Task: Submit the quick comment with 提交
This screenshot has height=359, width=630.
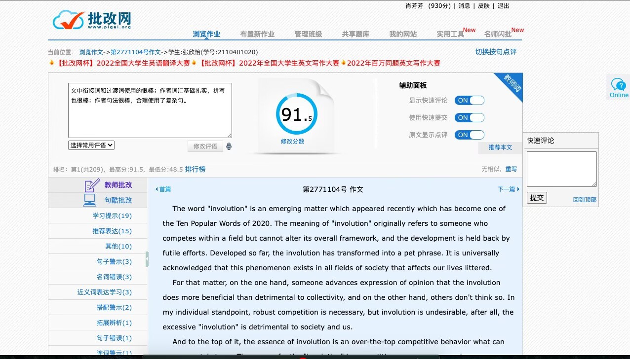Action: 537,198
